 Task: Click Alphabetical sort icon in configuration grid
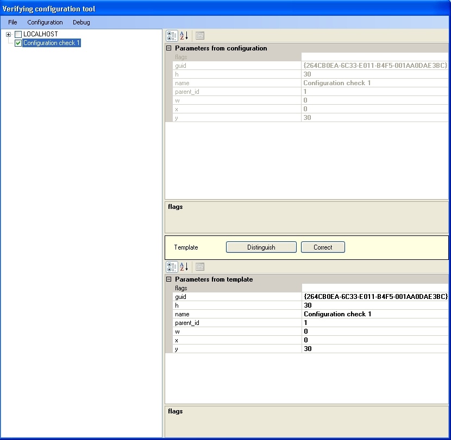tap(184, 36)
